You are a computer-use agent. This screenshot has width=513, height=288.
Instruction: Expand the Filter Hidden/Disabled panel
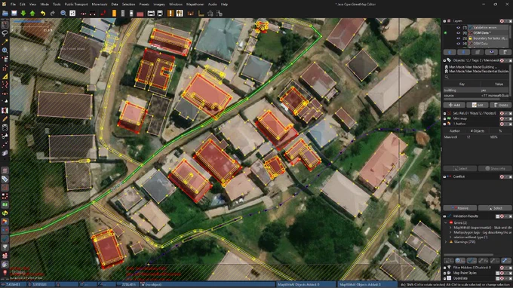[444, 268]
